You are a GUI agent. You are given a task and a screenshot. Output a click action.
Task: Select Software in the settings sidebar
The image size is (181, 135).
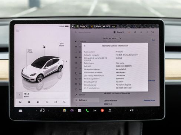86,100
